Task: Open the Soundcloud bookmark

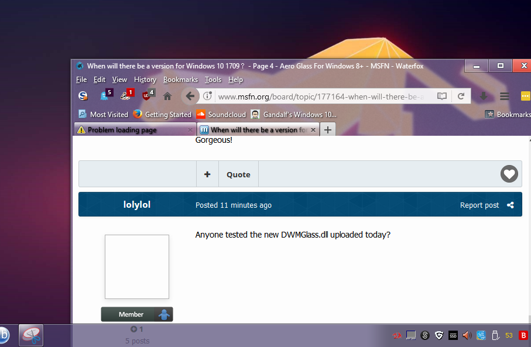Action: click(x=221, y=115)
